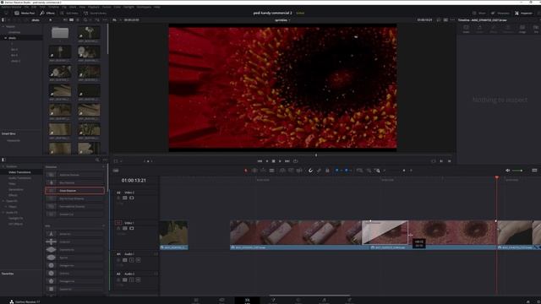This screenshot has width=541, height=304.
Task: Open the Playback menu
Action: (94, 7)
